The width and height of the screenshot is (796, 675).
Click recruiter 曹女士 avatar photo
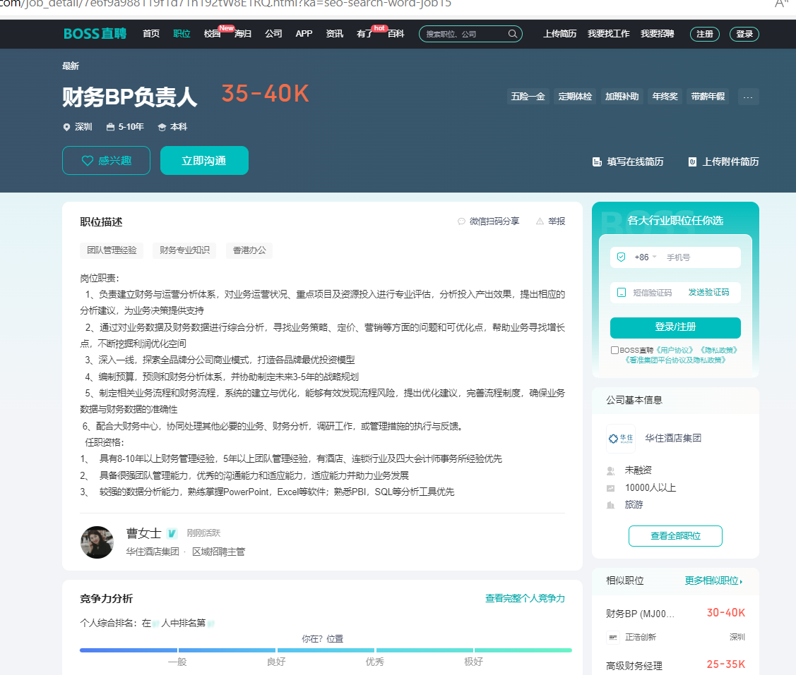[x=97, y=542]
